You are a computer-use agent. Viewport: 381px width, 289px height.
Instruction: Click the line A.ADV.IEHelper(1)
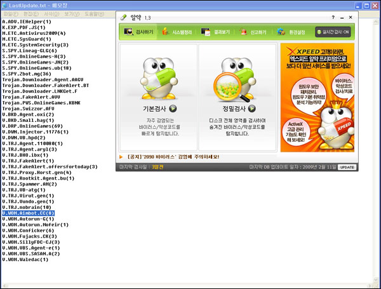pyautogui.click(x=27, y=22)
